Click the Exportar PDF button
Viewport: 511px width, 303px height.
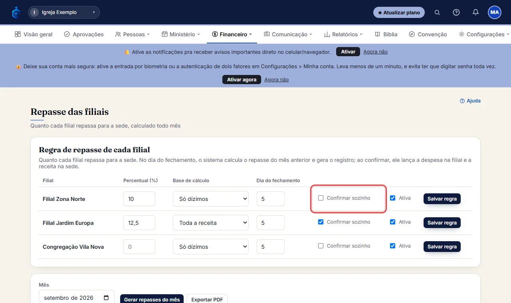tap(207, 299)
